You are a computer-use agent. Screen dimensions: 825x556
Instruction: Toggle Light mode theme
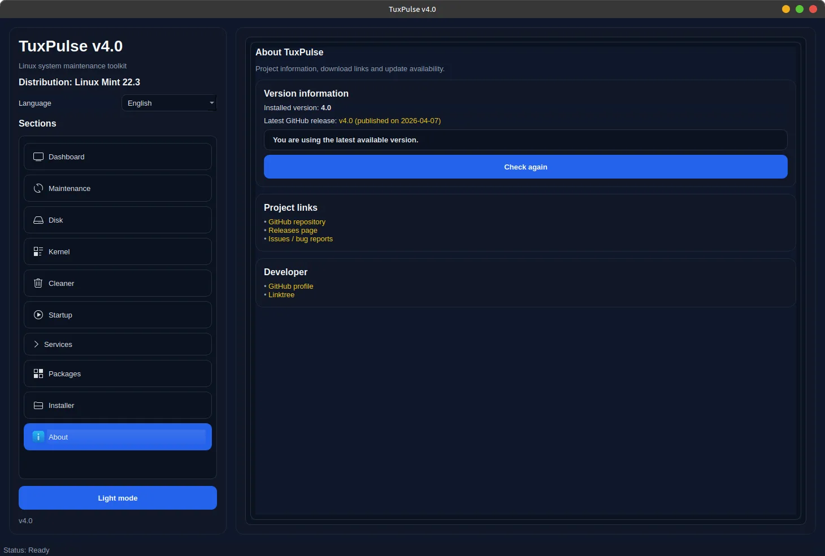click(118, 498)
